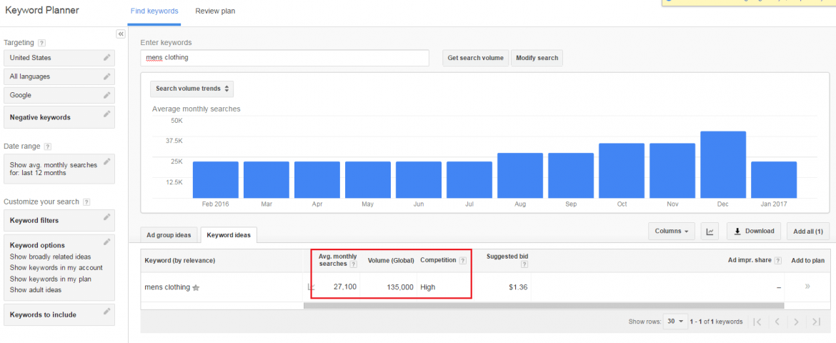This screenshot has width=836, height=343.
Task: Open Ad group ideas tab
Action: click(x=169, y=234)
